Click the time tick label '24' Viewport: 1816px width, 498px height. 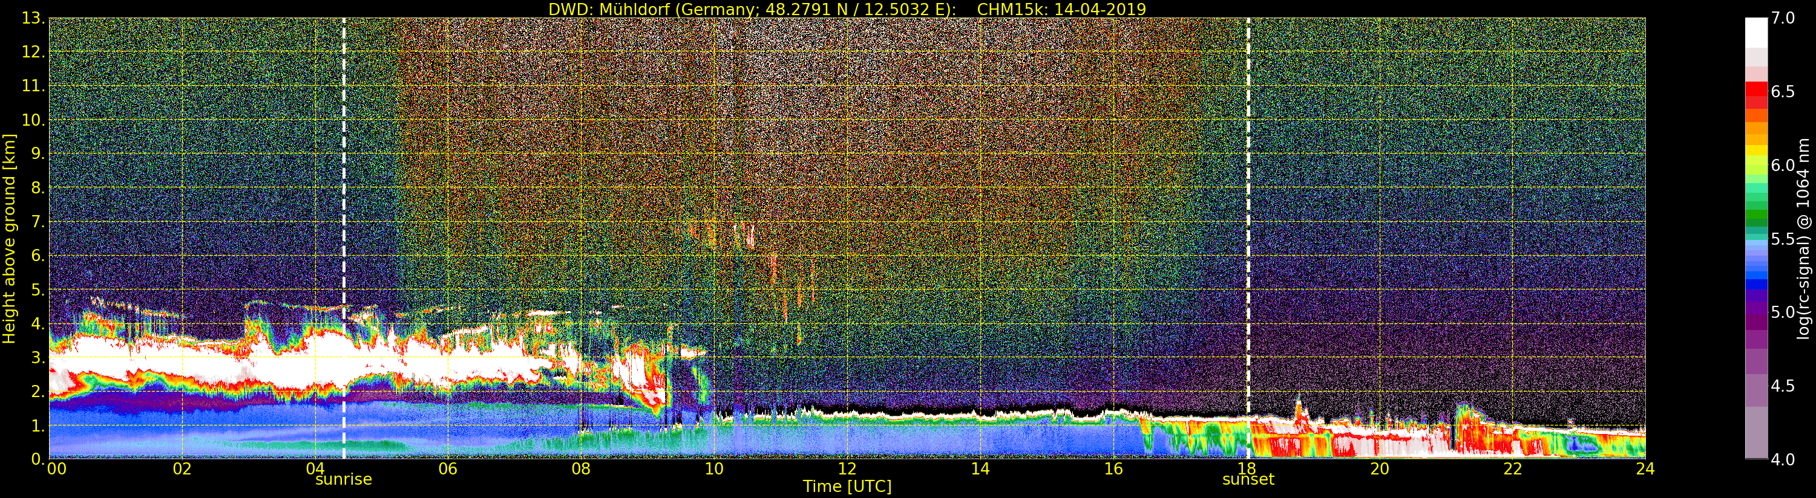1645,469
